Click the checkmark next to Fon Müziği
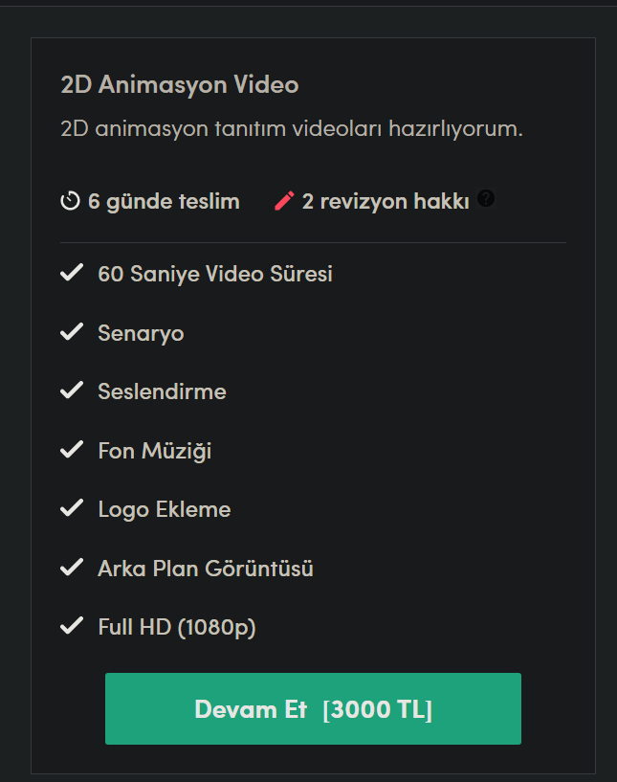 click(x=72, y=450)
